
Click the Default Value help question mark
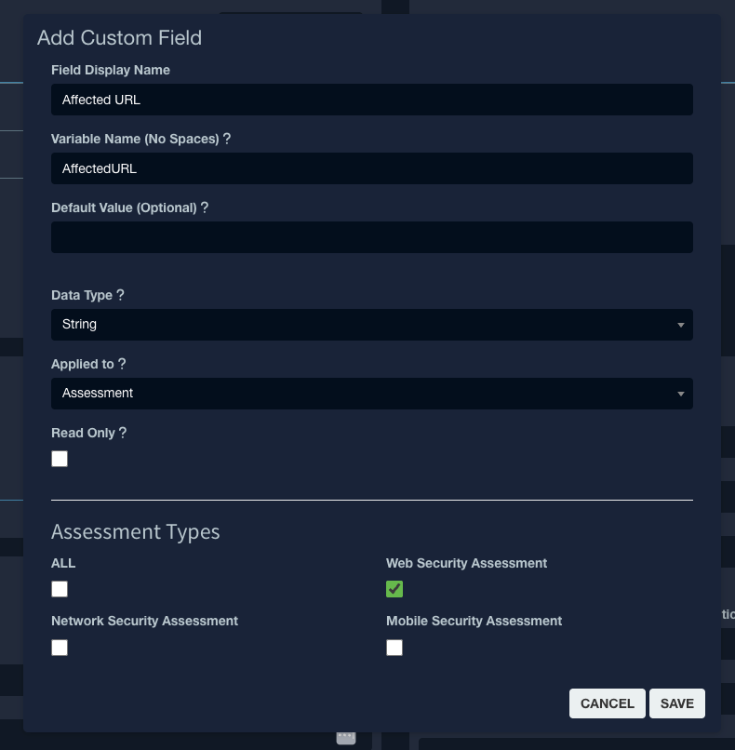tap(204, 208)
